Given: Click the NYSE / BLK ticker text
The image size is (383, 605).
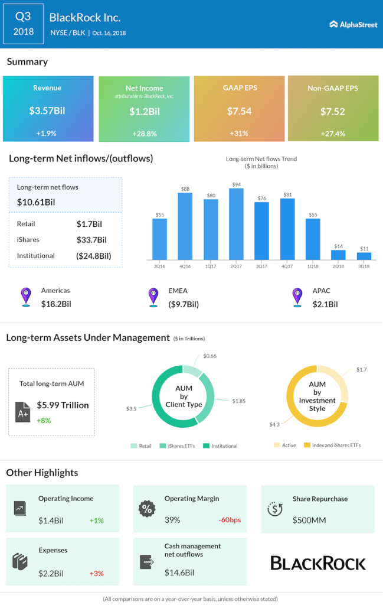Looking at the screenshot, I should pyautogui.click(x=68, y=33).
